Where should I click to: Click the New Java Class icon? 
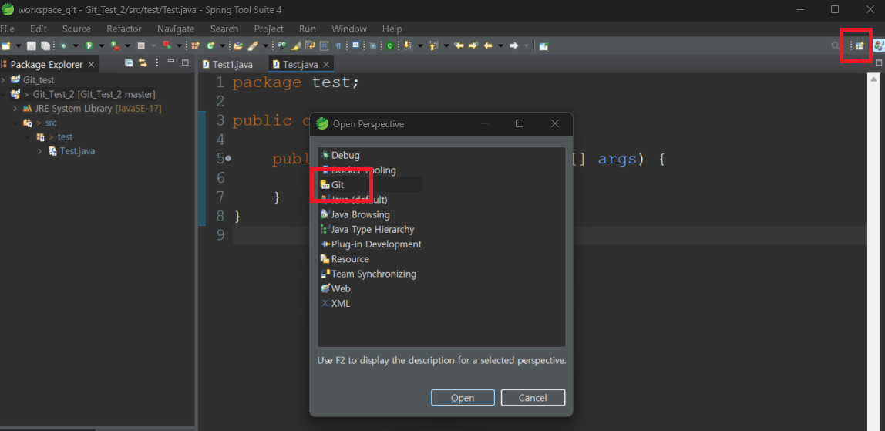coord(210,45)
